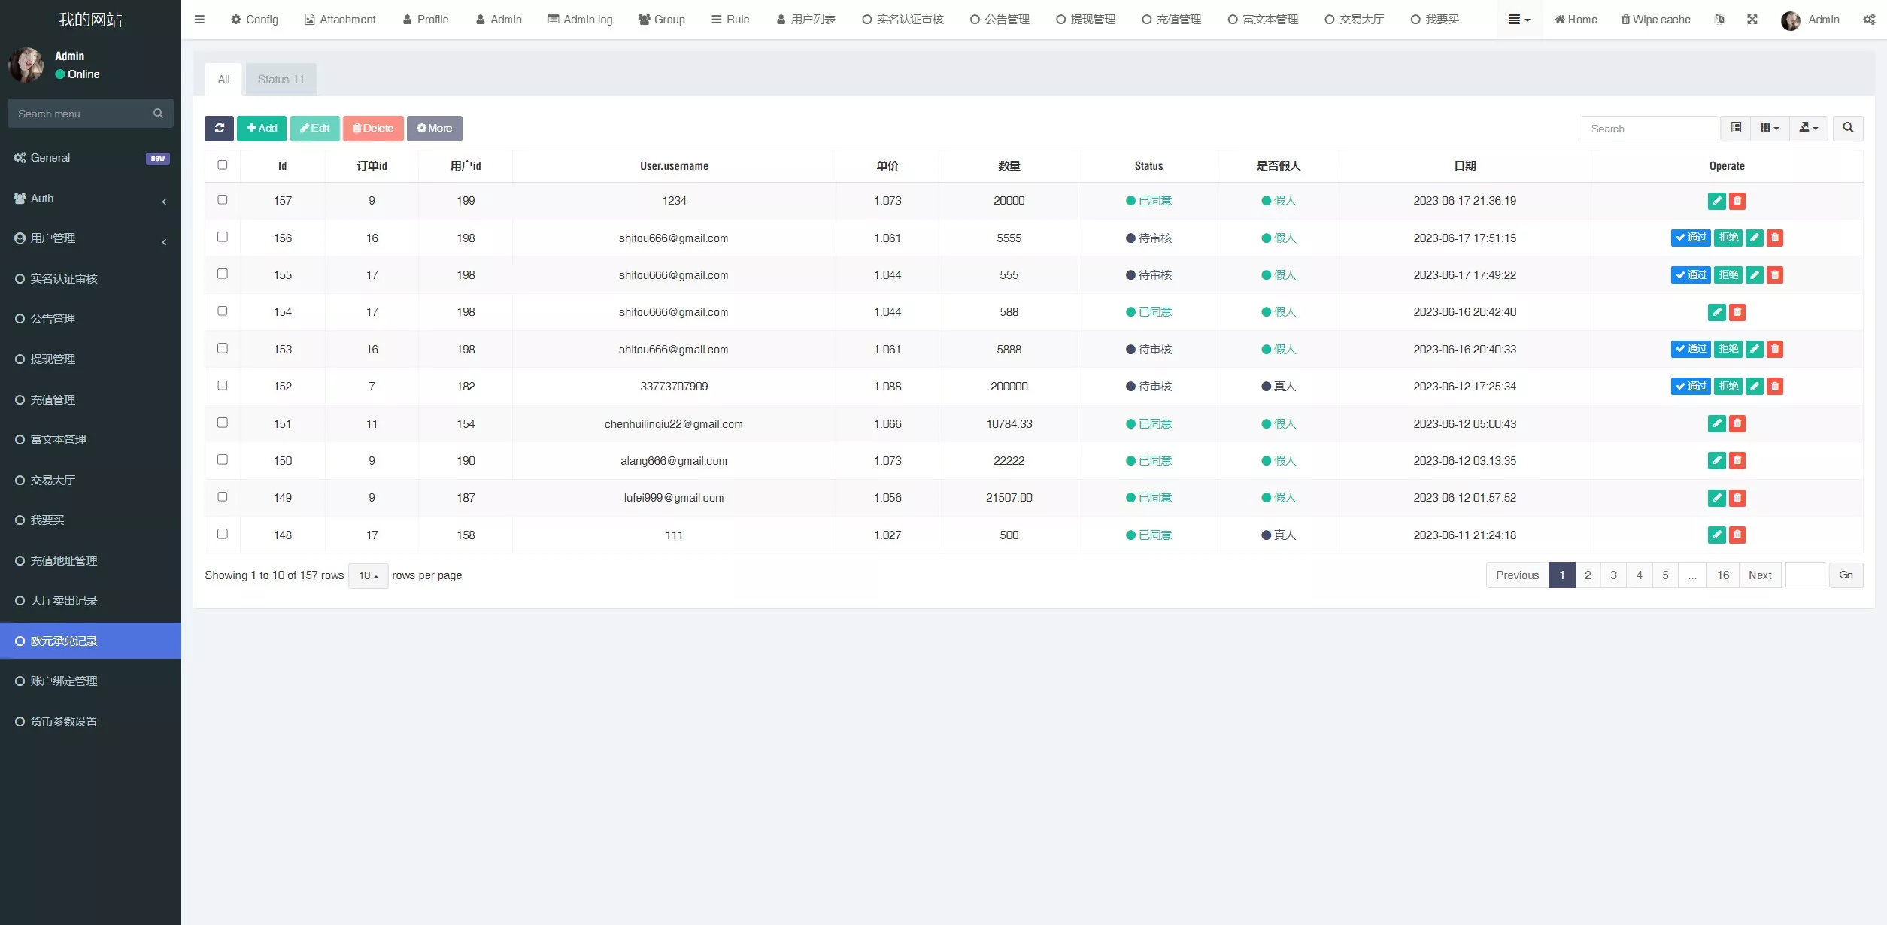Click the green Add button

(262, 129)
